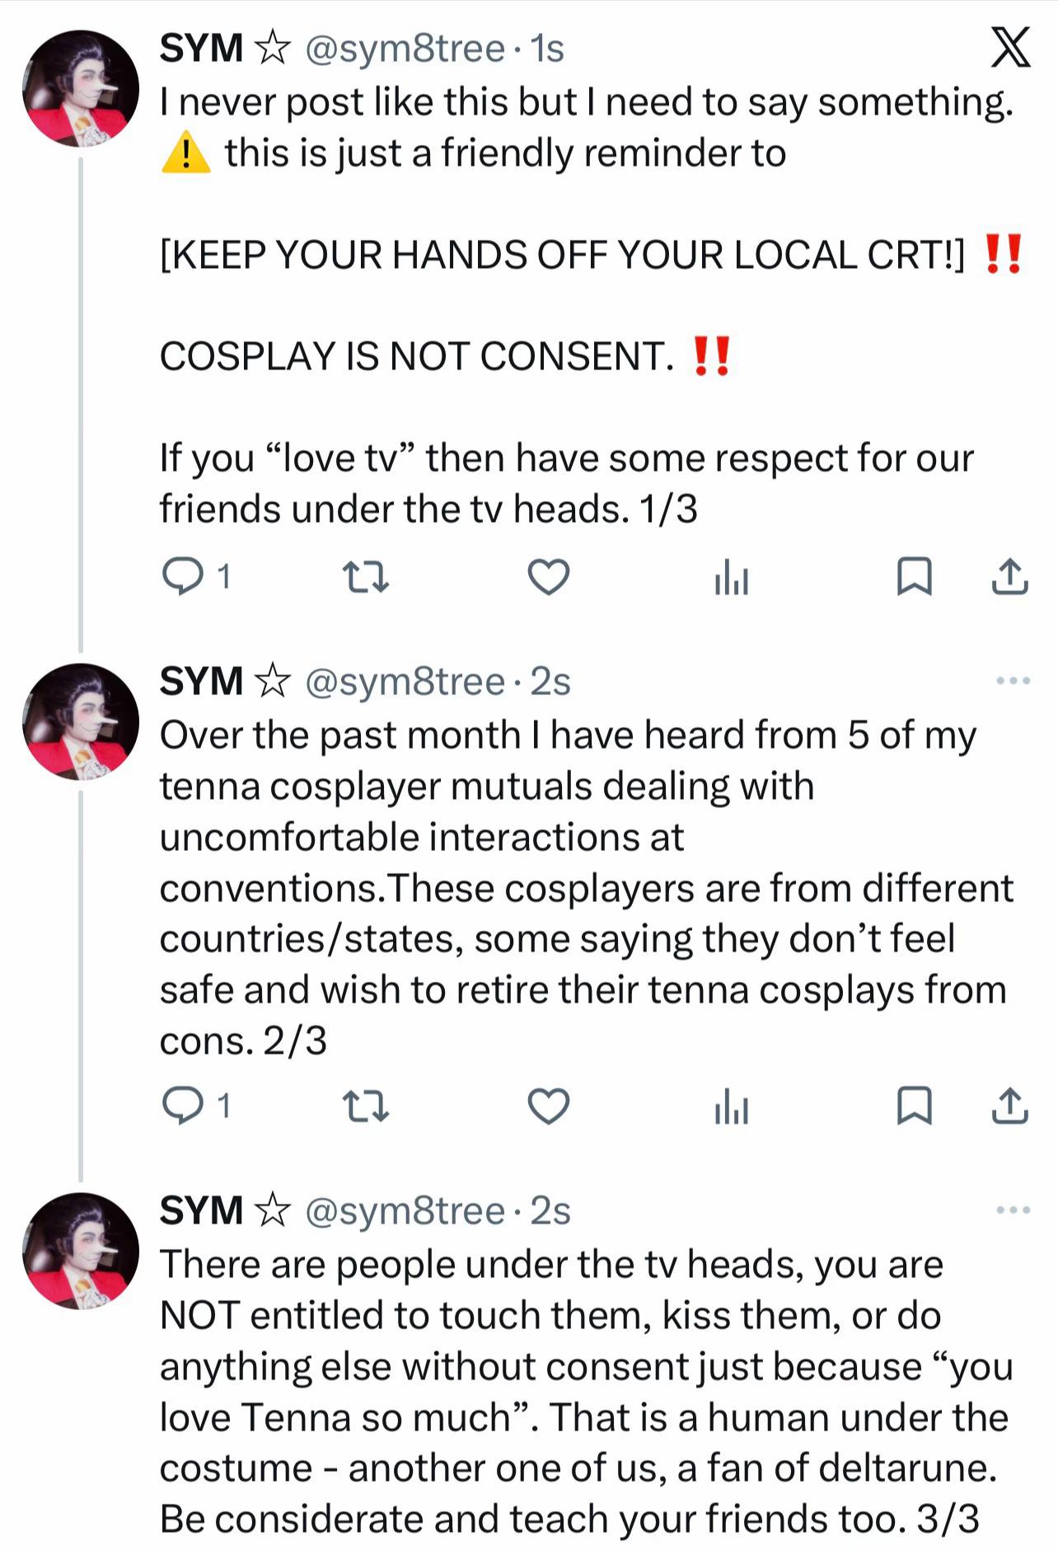This screenshot has height=1555, width=1058.
Task: Like the first tweet in the thread
Action: (549, 576)
